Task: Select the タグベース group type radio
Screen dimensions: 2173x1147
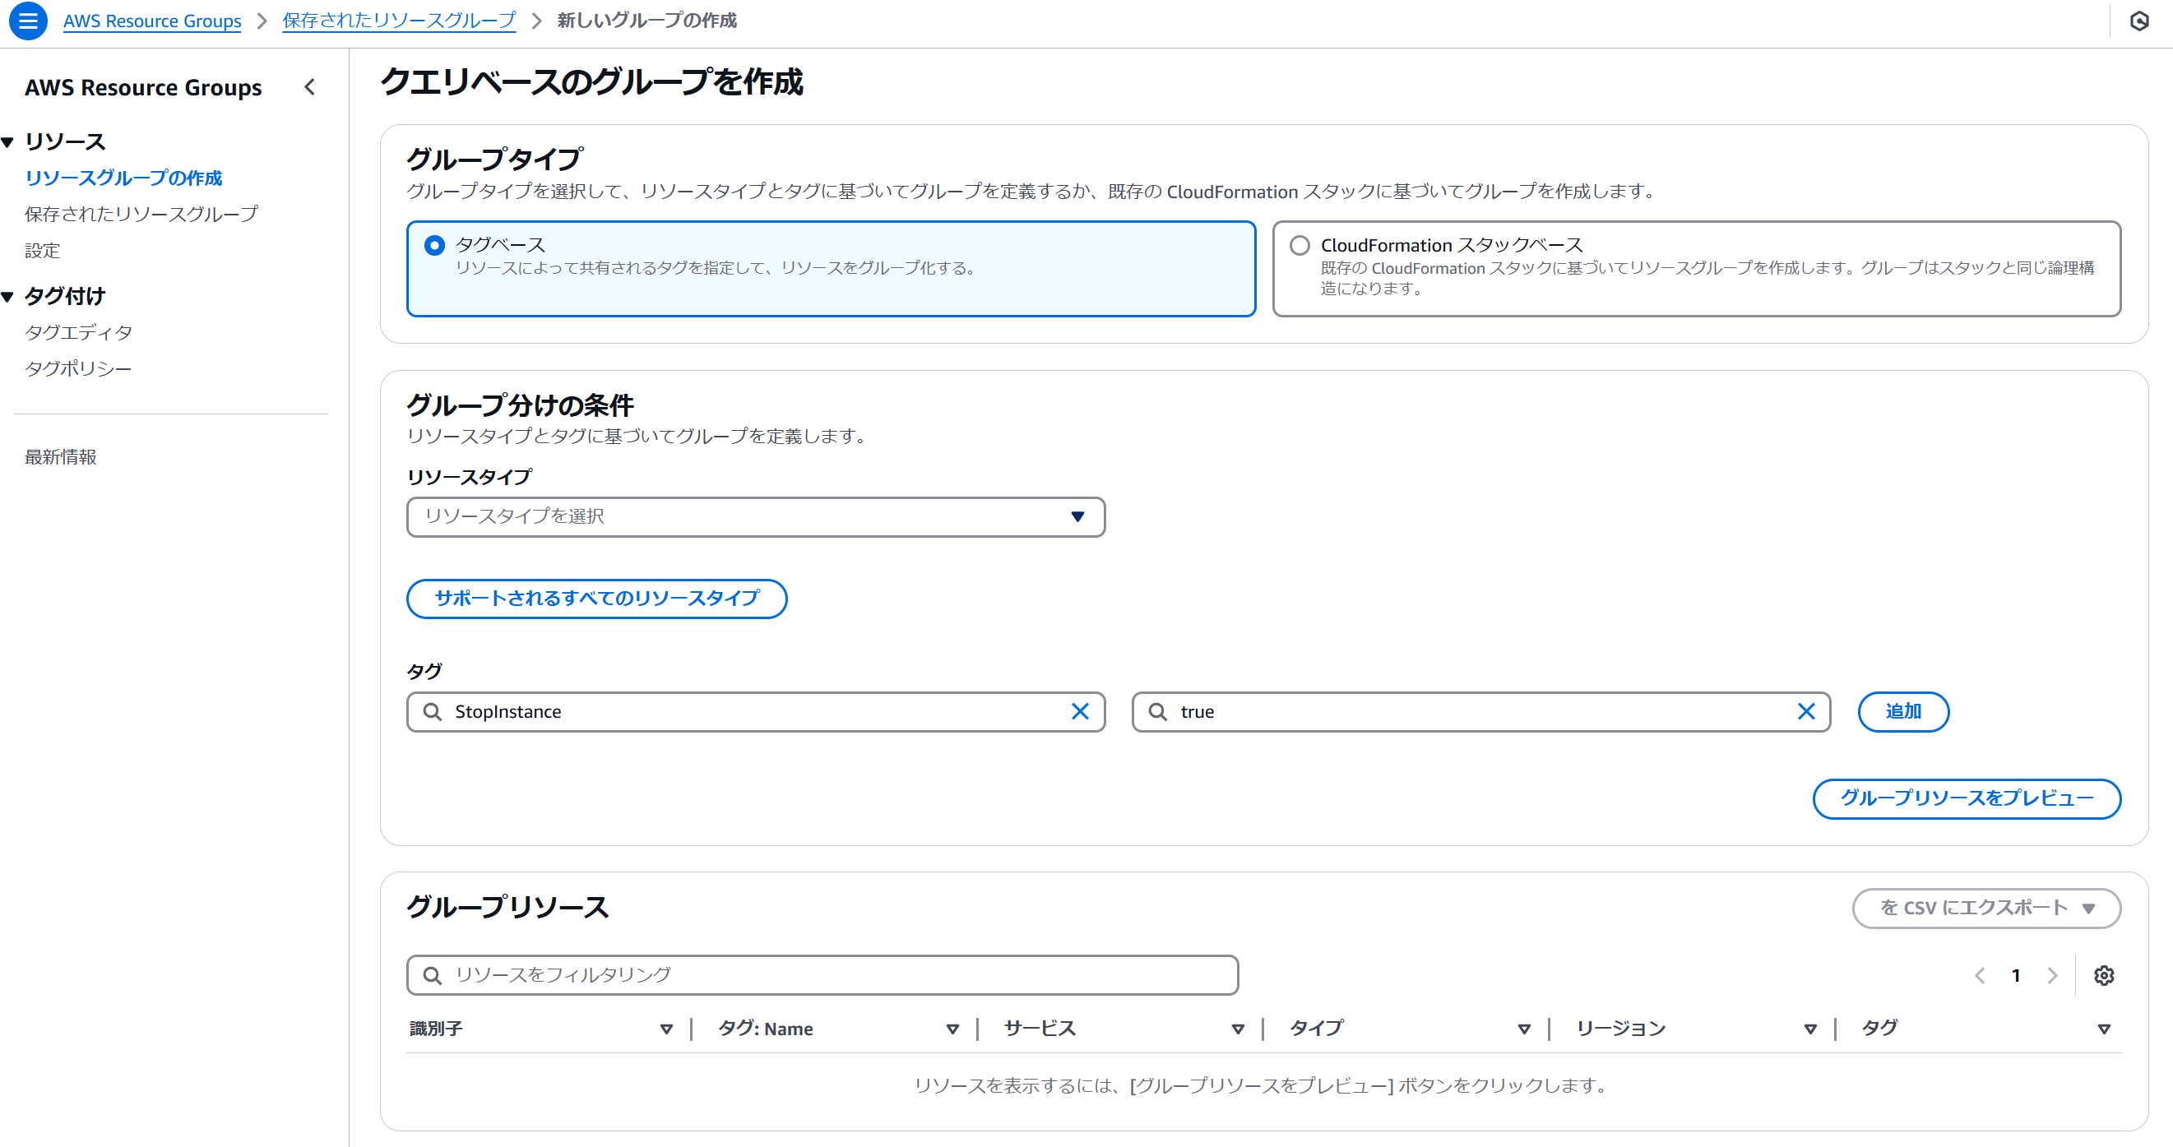Action: 434,245
